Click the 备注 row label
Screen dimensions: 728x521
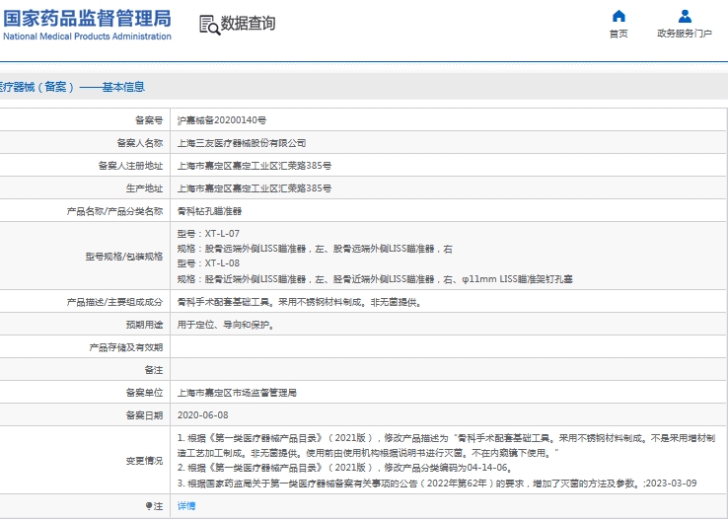(154, 370)
